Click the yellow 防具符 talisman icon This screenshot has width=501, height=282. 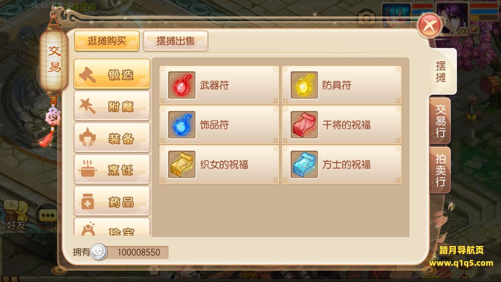[304, 85]
